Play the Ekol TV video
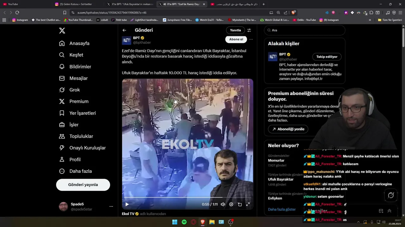 pos(127,204)
